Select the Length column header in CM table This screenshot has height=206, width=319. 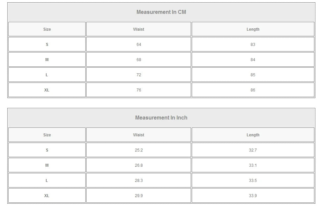(253, 29)
